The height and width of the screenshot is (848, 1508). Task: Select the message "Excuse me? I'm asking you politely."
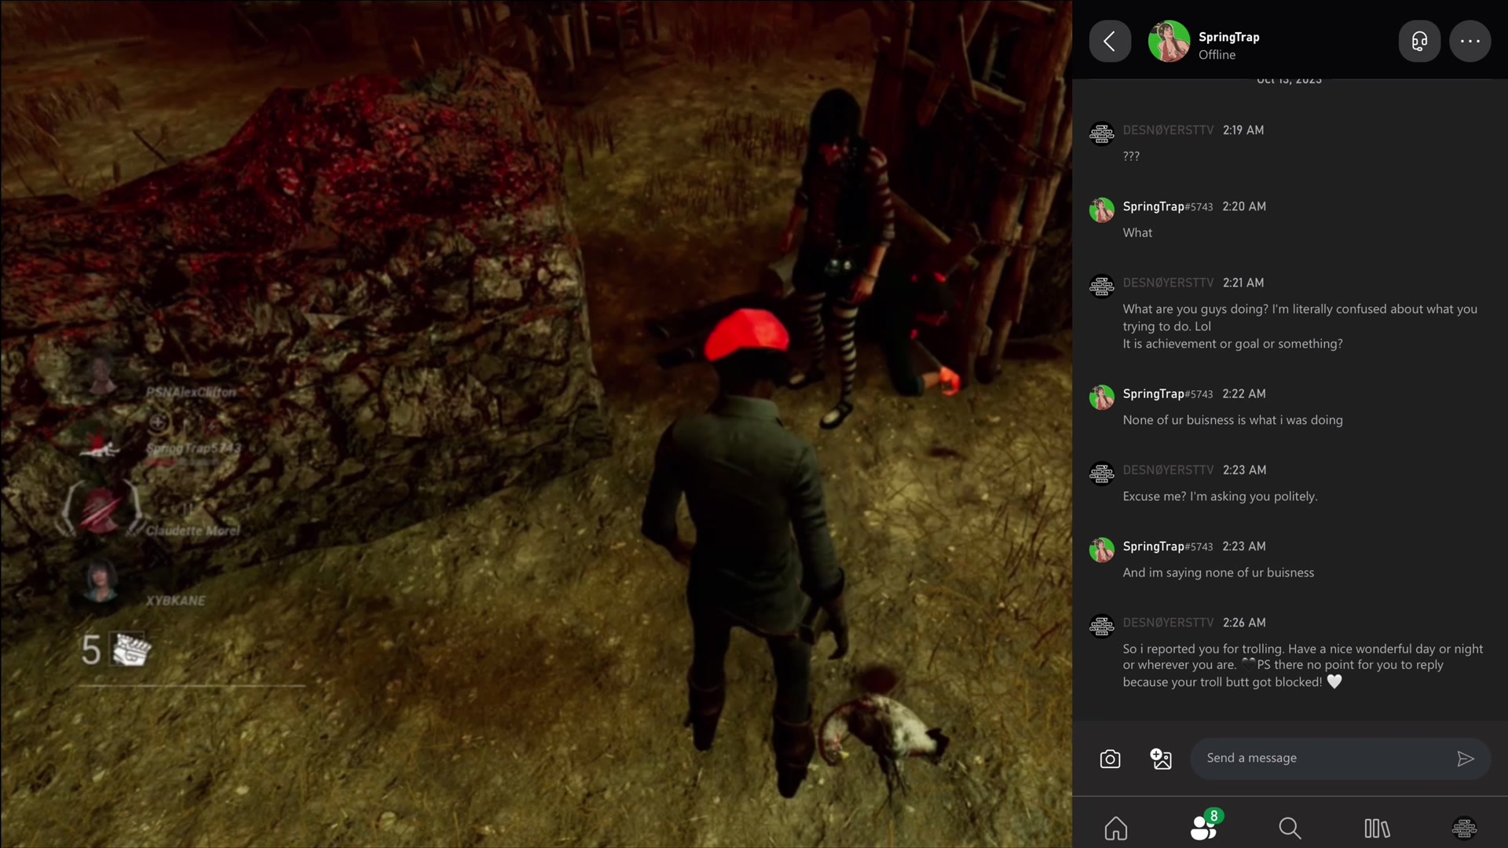click(x=1220, y=496)
